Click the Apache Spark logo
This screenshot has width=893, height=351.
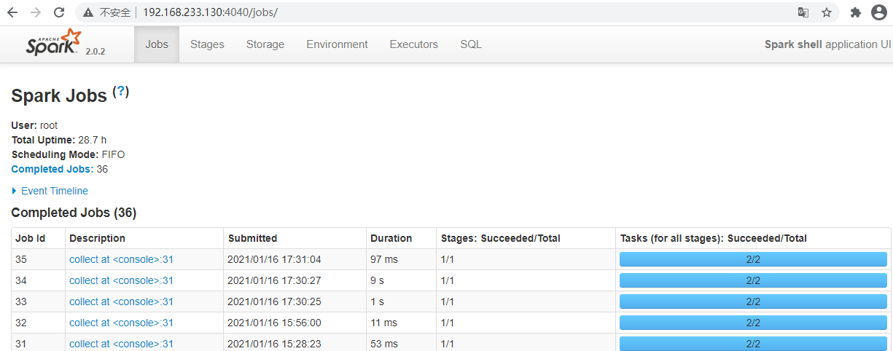[x=54, y=43]
